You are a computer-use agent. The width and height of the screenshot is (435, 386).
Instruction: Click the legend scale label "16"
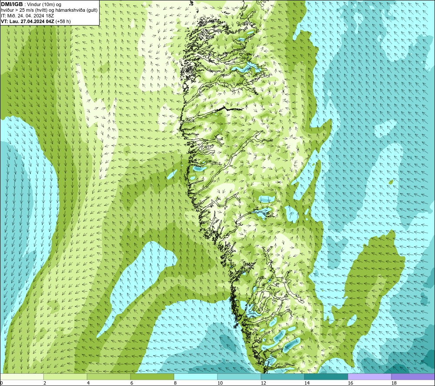[x=351, y=383]
